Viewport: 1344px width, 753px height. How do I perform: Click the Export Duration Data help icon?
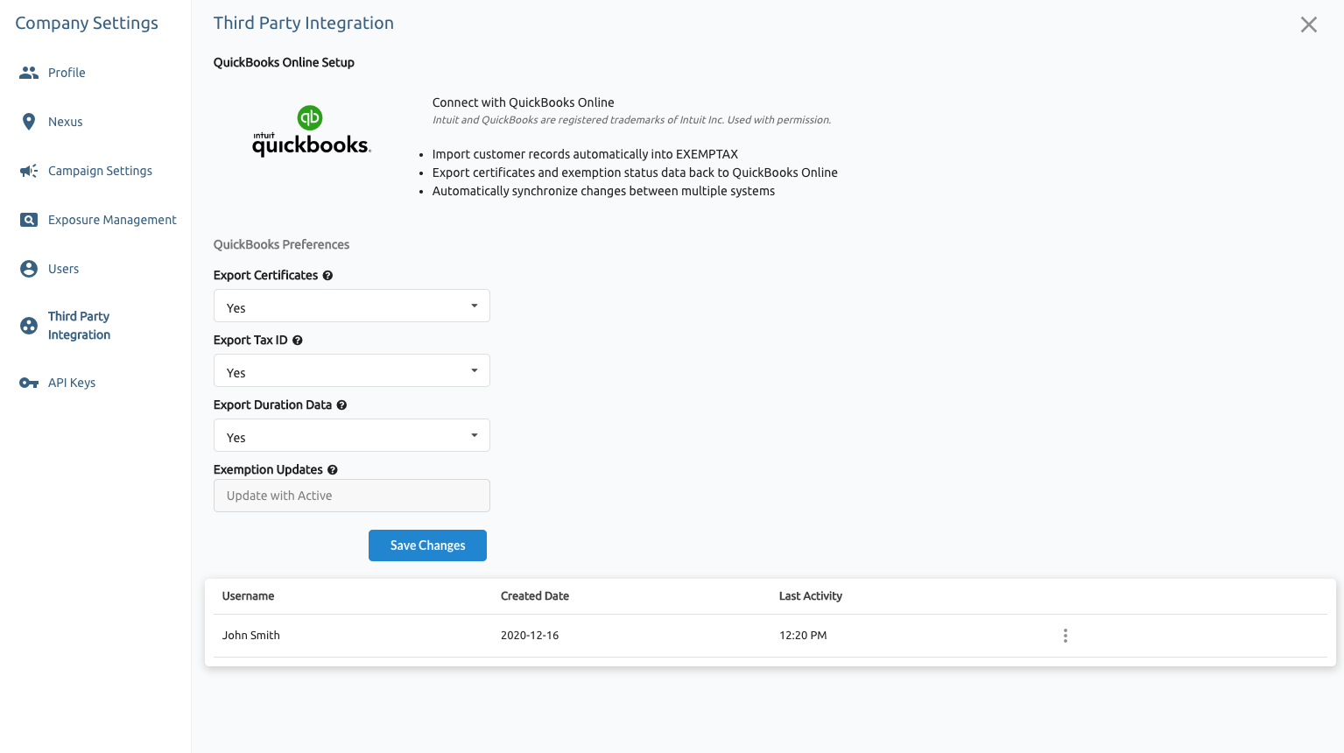pos(341,405)
